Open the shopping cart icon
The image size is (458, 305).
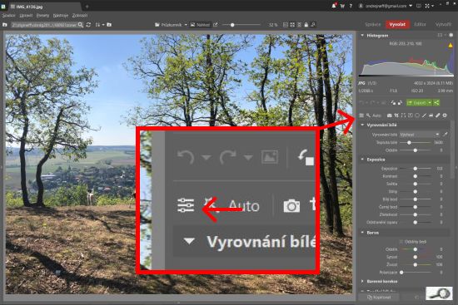[x=342, y=6]
